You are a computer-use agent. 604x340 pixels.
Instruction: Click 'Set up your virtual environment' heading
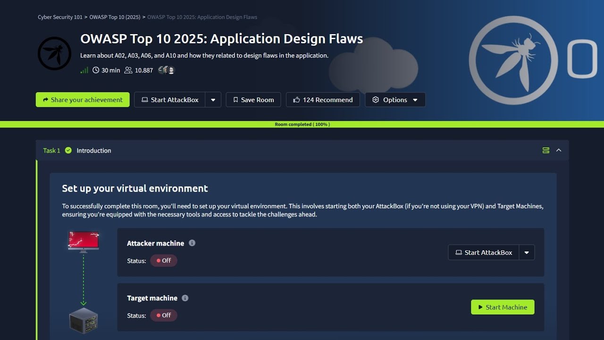pyautogui.click(x=135, y=188)
